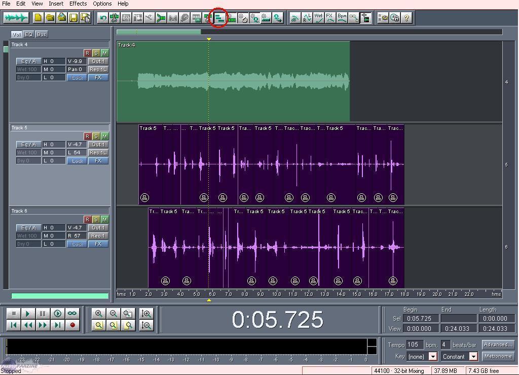Image resolution: width=519 pixels, height=375 pixels.
Task: Mute Track 4 using the M button
Action: coord(104,53)
